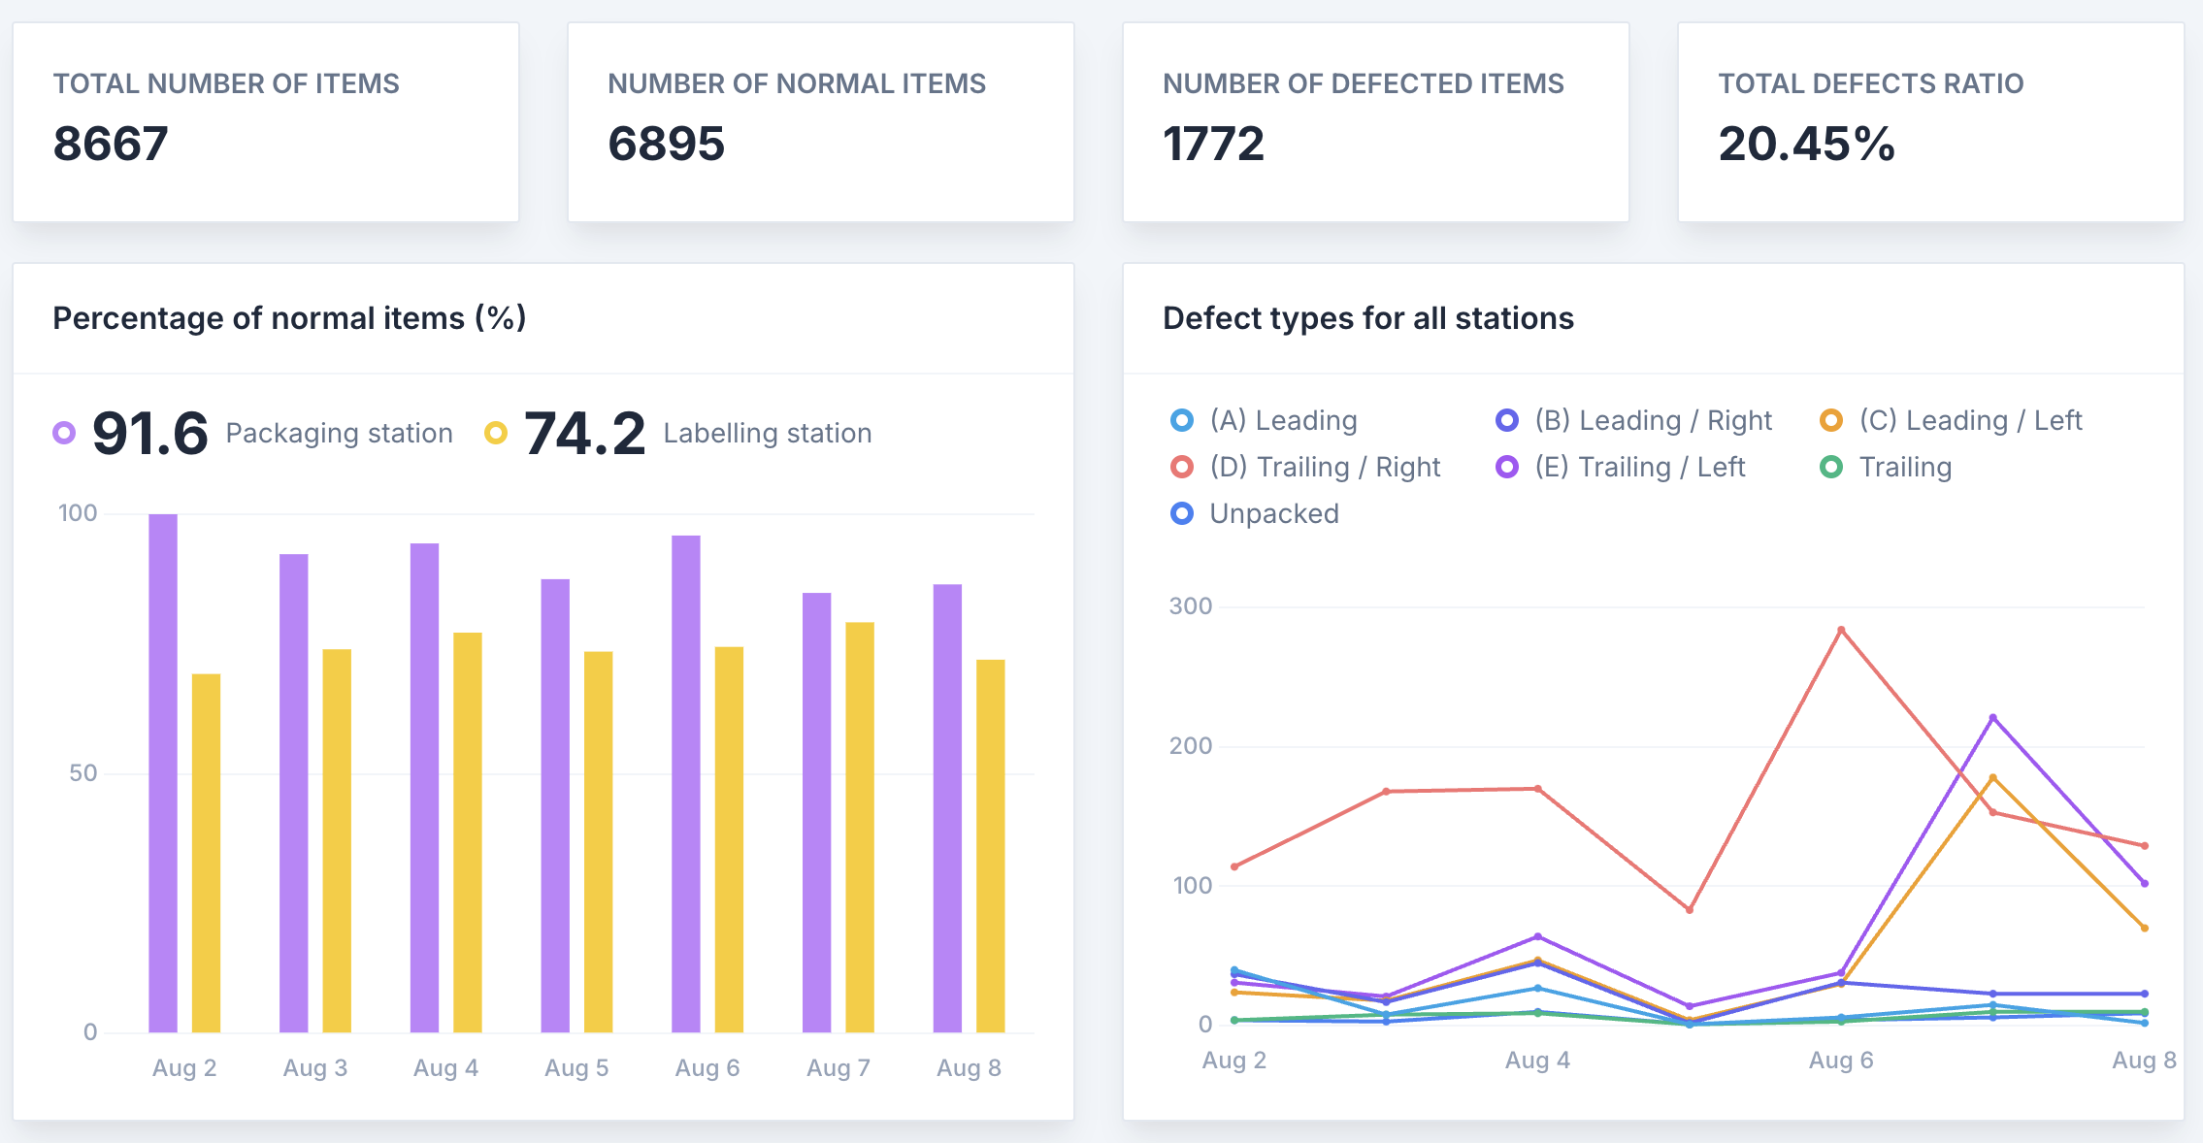Click the purple Packaging bar for Aug 5
Screen dimensions: 2203x1143
(555, 806)
